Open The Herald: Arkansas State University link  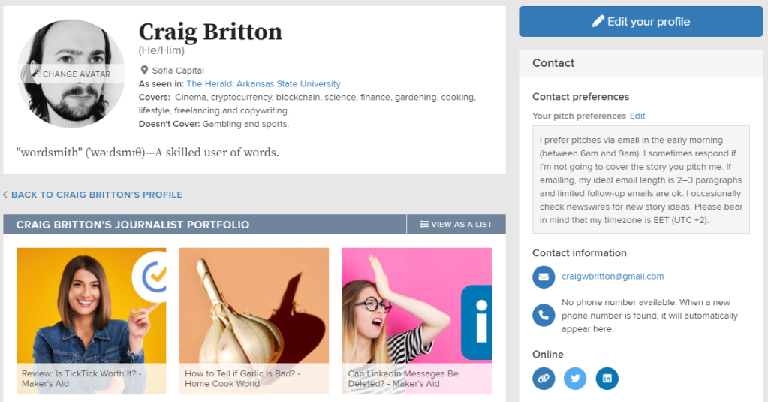264,84
